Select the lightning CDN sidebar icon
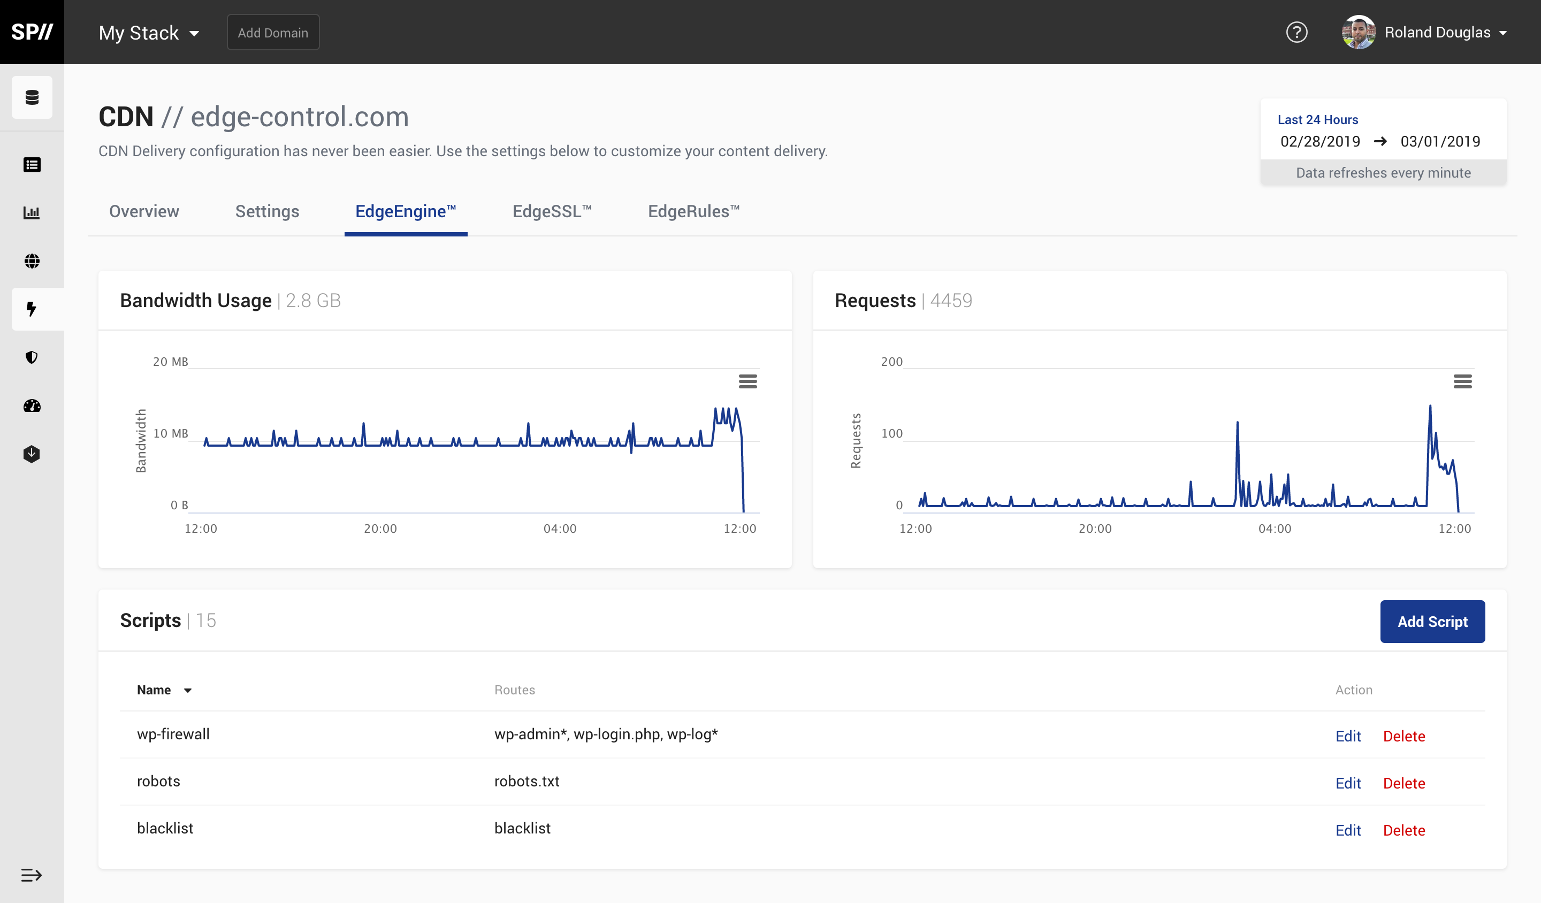This screenshot has width=1541, height=903. (x=32, y=309)
